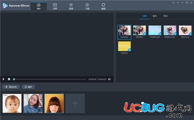Open the screen record tab icon
194x120 pixels.
(x=71, y=5)
